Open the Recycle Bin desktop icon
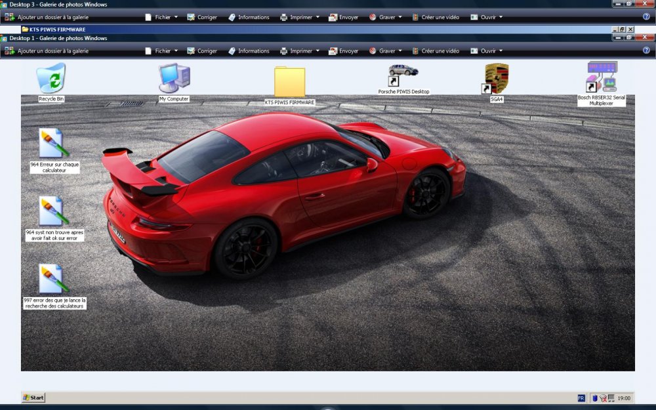This screenshot has width=656, height=410. pyautogui.click(x=51, y=79)
